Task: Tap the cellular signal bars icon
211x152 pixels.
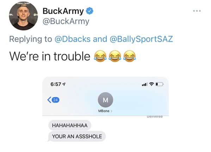Action: pyautogui.click(x=145, y=84)
